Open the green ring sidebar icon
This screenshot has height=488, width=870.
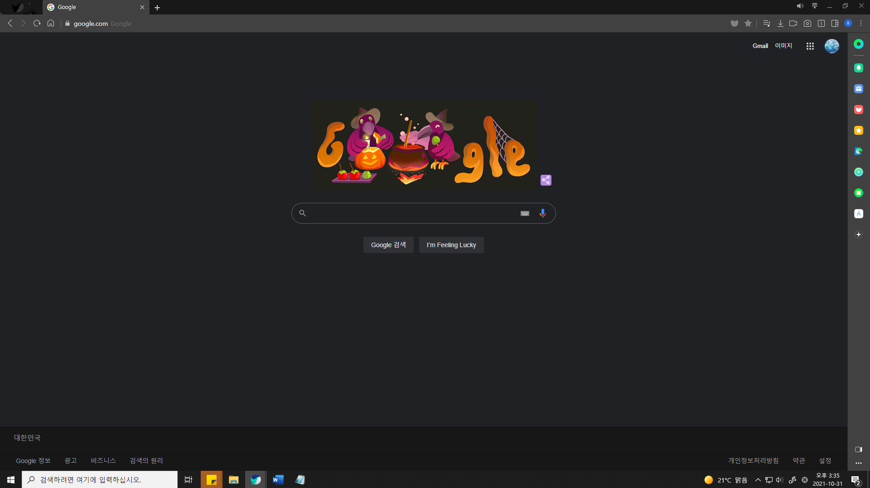[859, 44]
